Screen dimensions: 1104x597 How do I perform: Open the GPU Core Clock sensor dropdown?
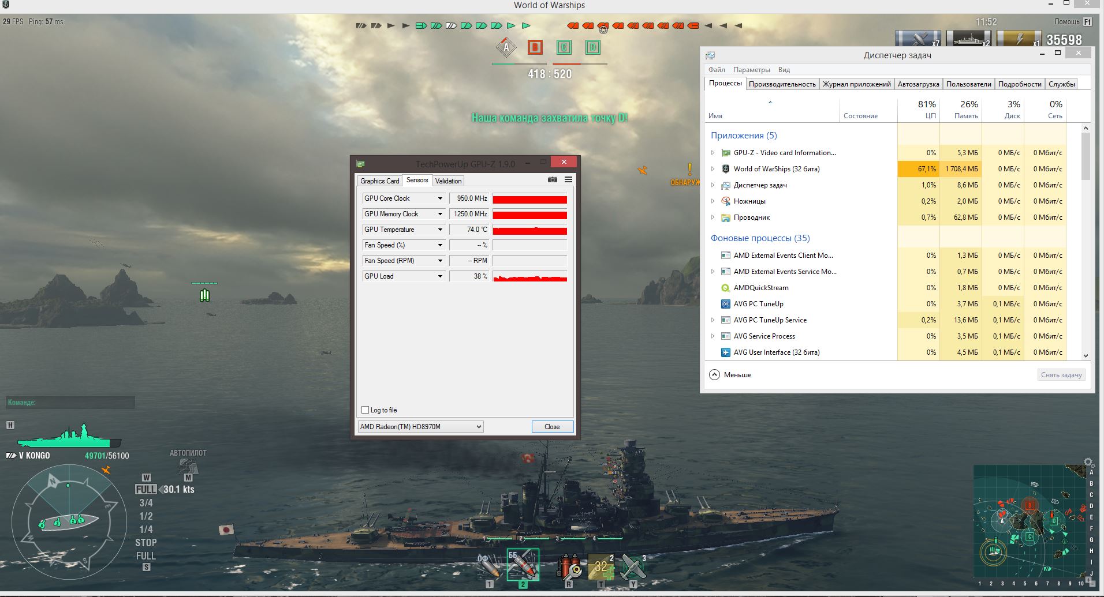[440, 198]
